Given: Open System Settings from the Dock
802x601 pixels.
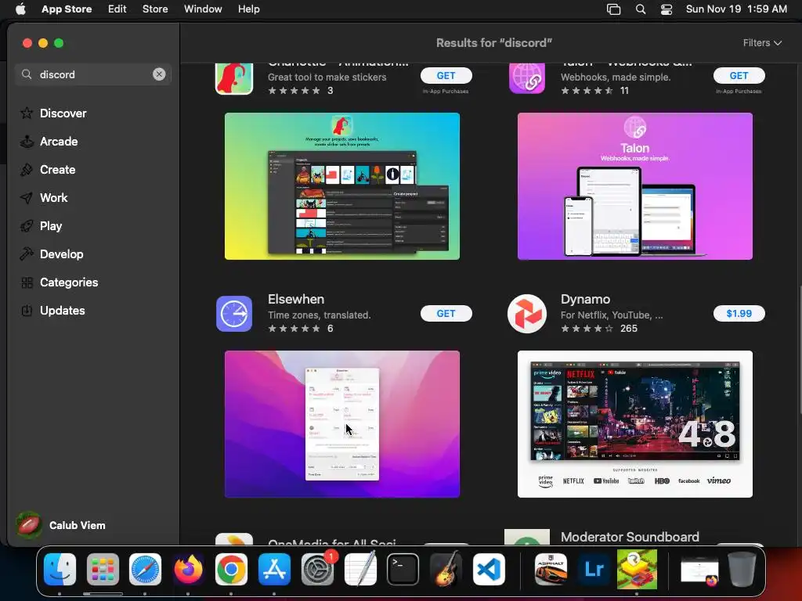Looking at the screenshot, I should [x=317, y=570].
